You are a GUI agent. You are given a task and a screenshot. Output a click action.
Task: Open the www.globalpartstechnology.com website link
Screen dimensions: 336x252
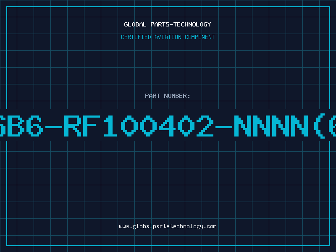click(x=168, y=226)
